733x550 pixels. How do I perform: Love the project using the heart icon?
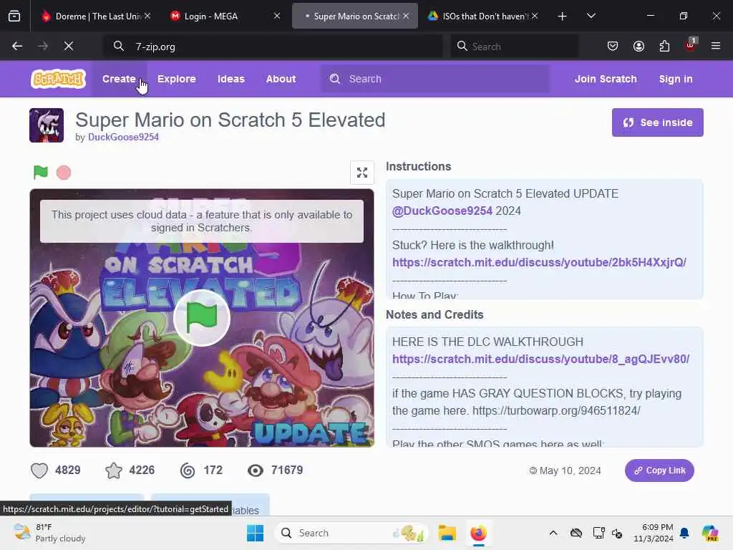tap(39, 471)
